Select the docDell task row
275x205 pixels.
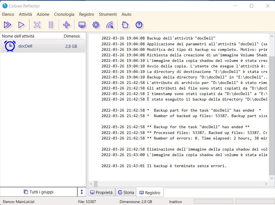click(x=43, y=46)
